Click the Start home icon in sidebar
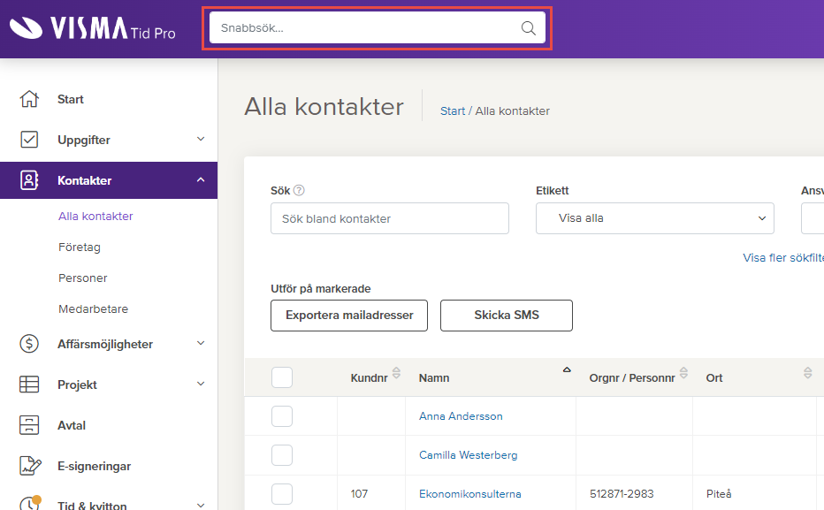This screenshot has width=824, height=510. point(29,99)
